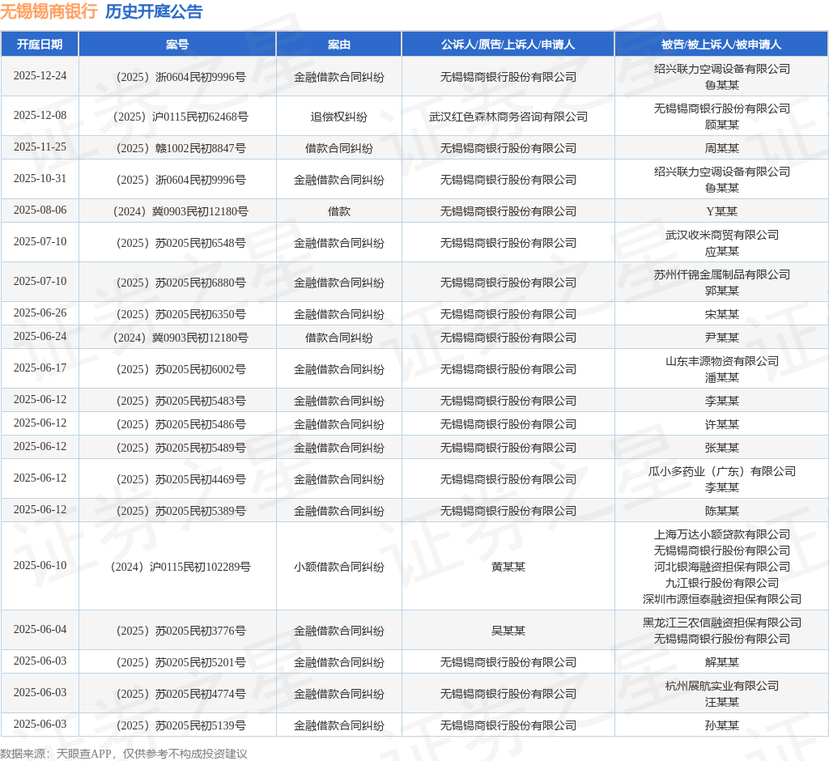This screenshot has height=761, width=829.
Task: Click the 案由 column header
Action: [x=338, y=45]
